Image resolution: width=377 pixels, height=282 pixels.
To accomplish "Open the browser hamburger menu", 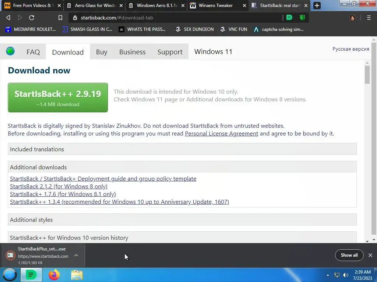I will pos(369,18).
